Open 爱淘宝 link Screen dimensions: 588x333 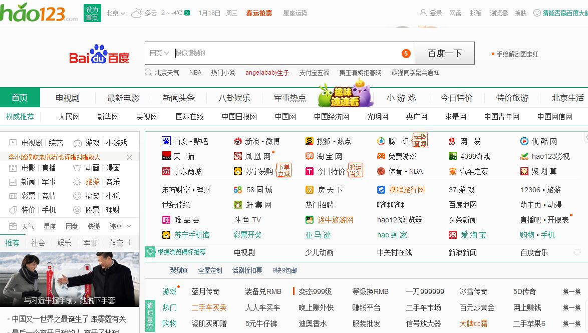coord(473,235)
